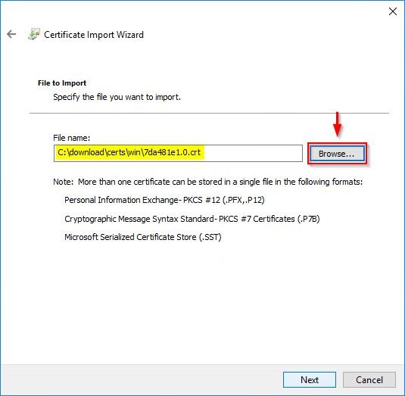The height and width of the screenshot is (396, 405).
Task: Go back using the left arrow icon
Action: point(11,34)
